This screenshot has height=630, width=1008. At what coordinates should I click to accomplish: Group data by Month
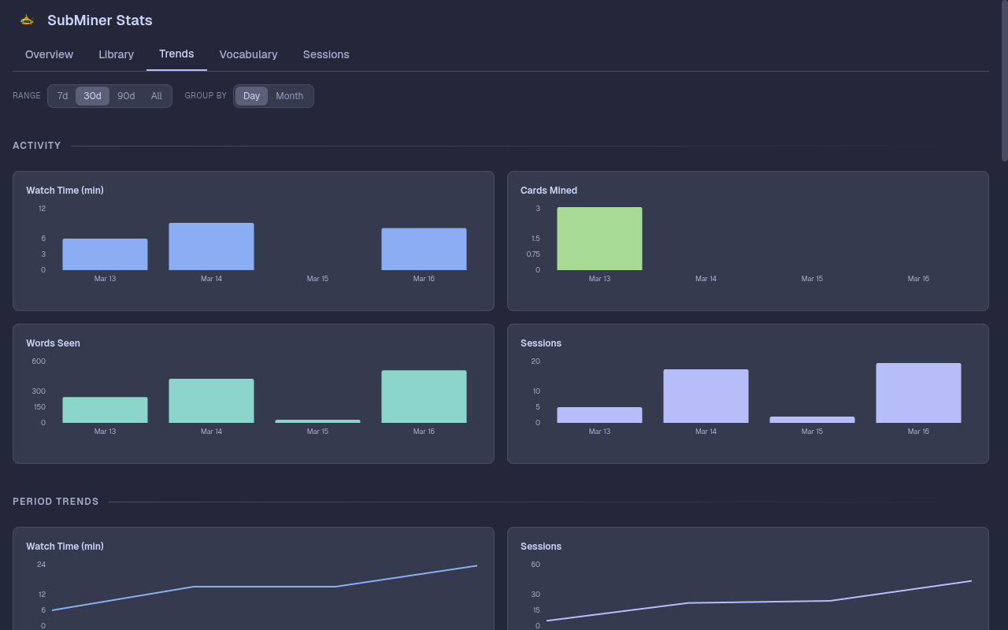click(x=289, y=95)
